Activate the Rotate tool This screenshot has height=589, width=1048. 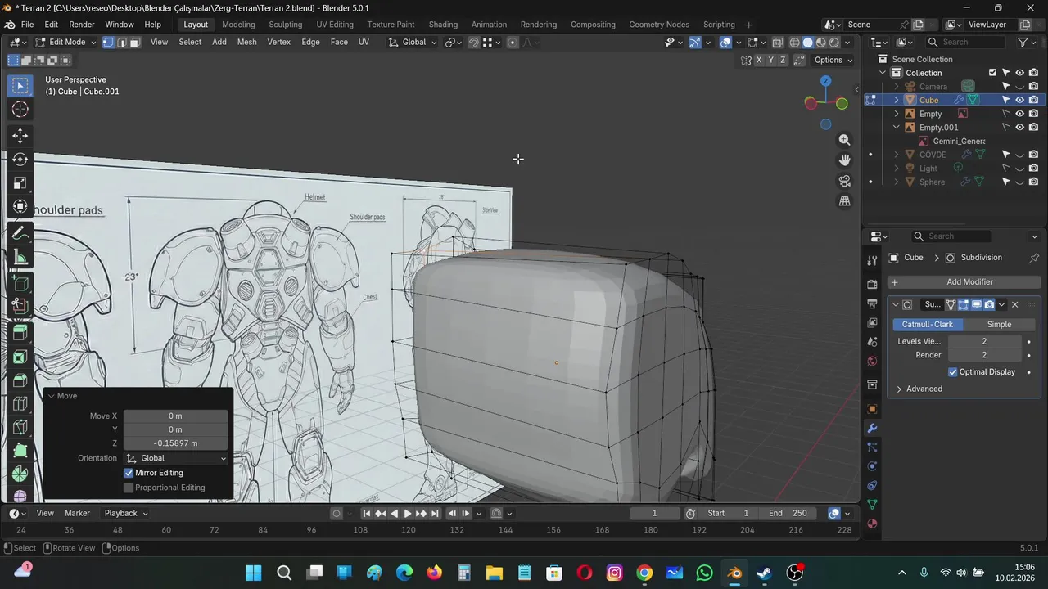[x=20, y=160]
